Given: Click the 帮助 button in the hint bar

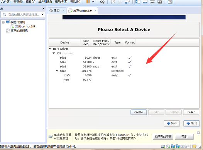Looking at the screenshot, I should click(184, 137).
